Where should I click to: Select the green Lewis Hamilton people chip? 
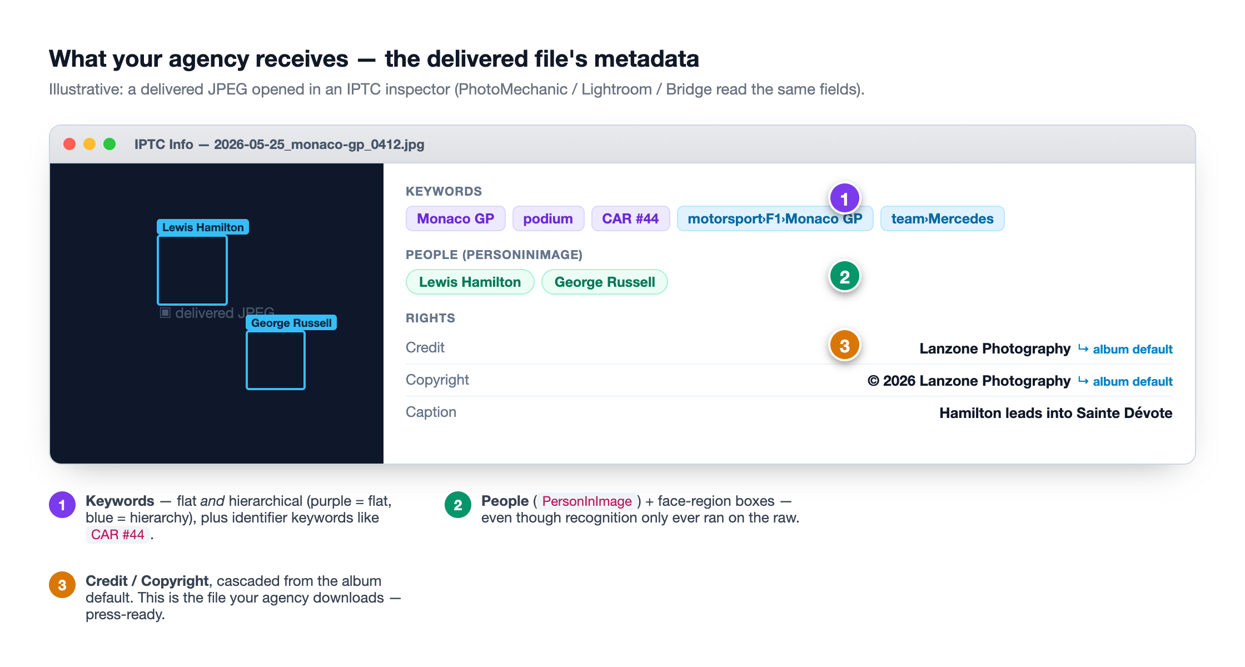[x=470, y=282]
